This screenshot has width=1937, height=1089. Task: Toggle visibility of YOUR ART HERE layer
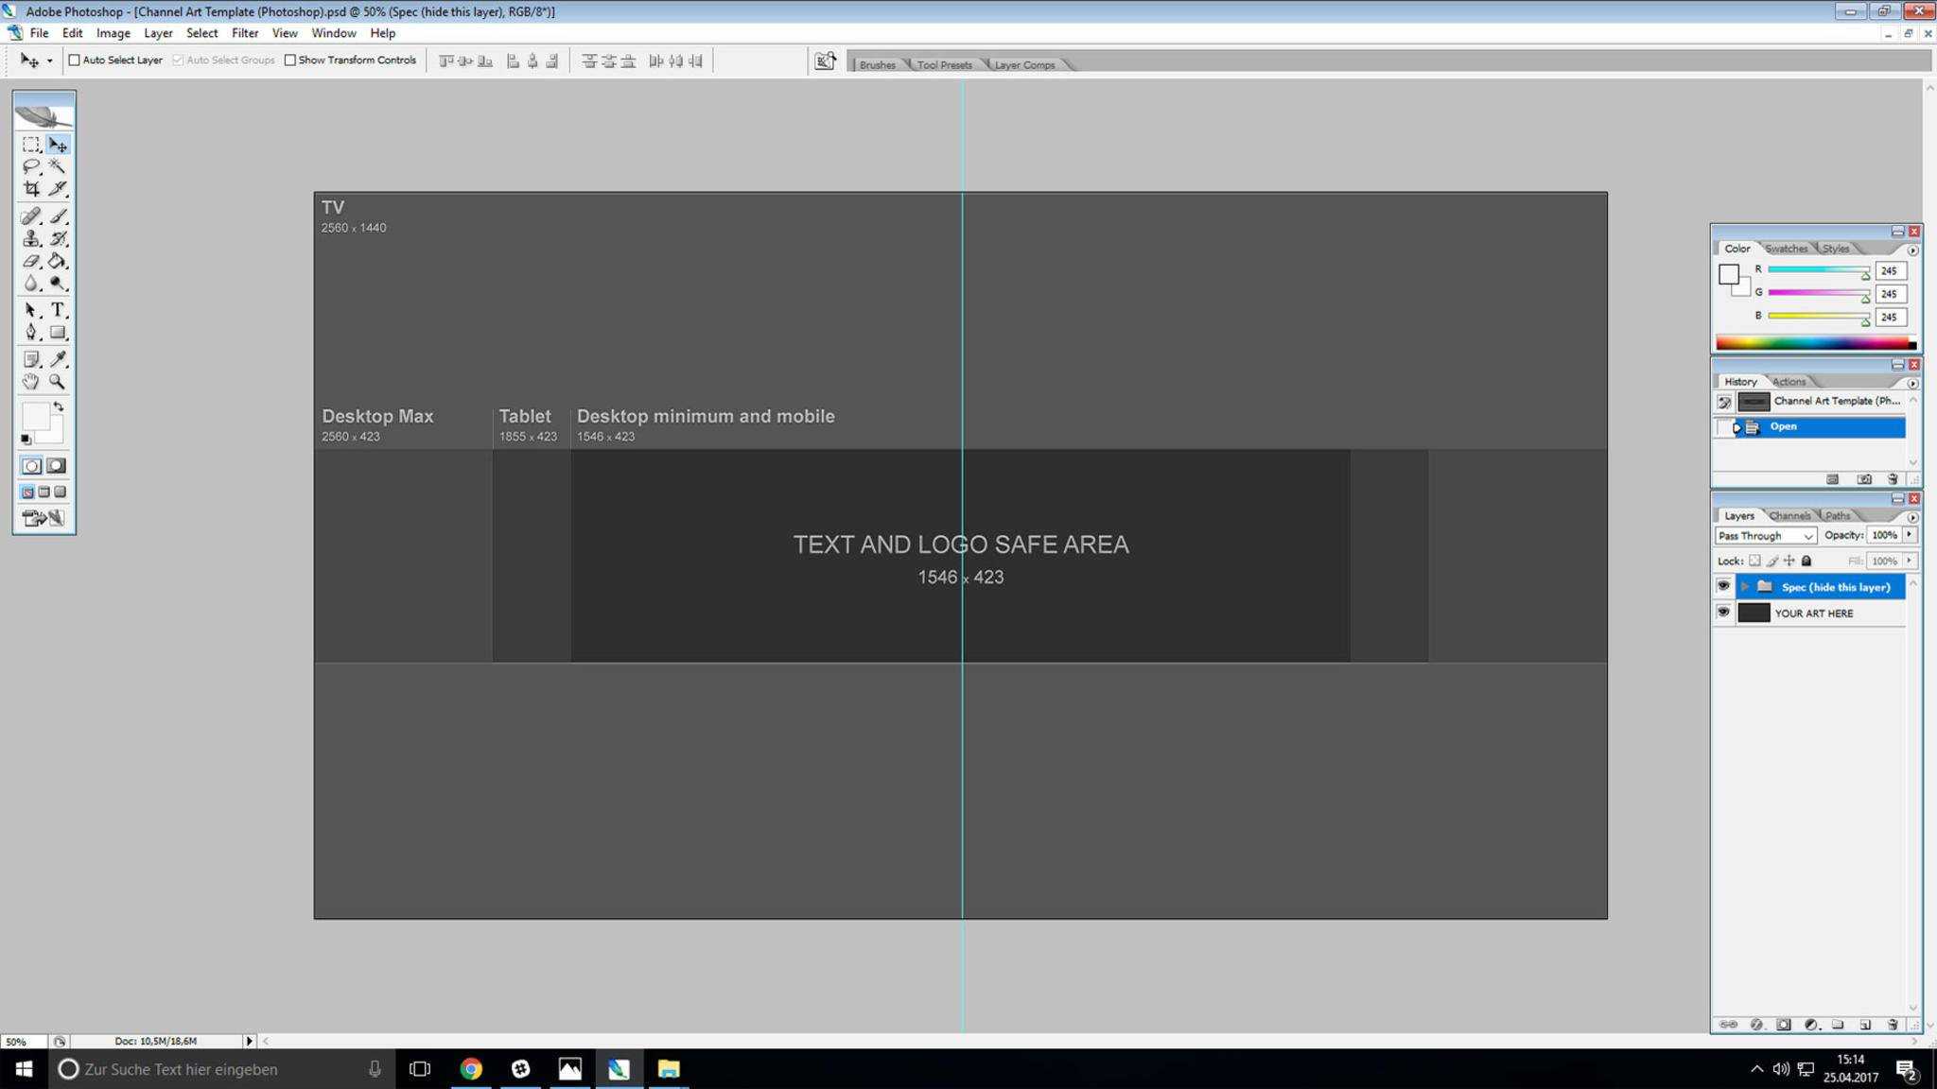pyautogui.click(x=1723, y=613)
